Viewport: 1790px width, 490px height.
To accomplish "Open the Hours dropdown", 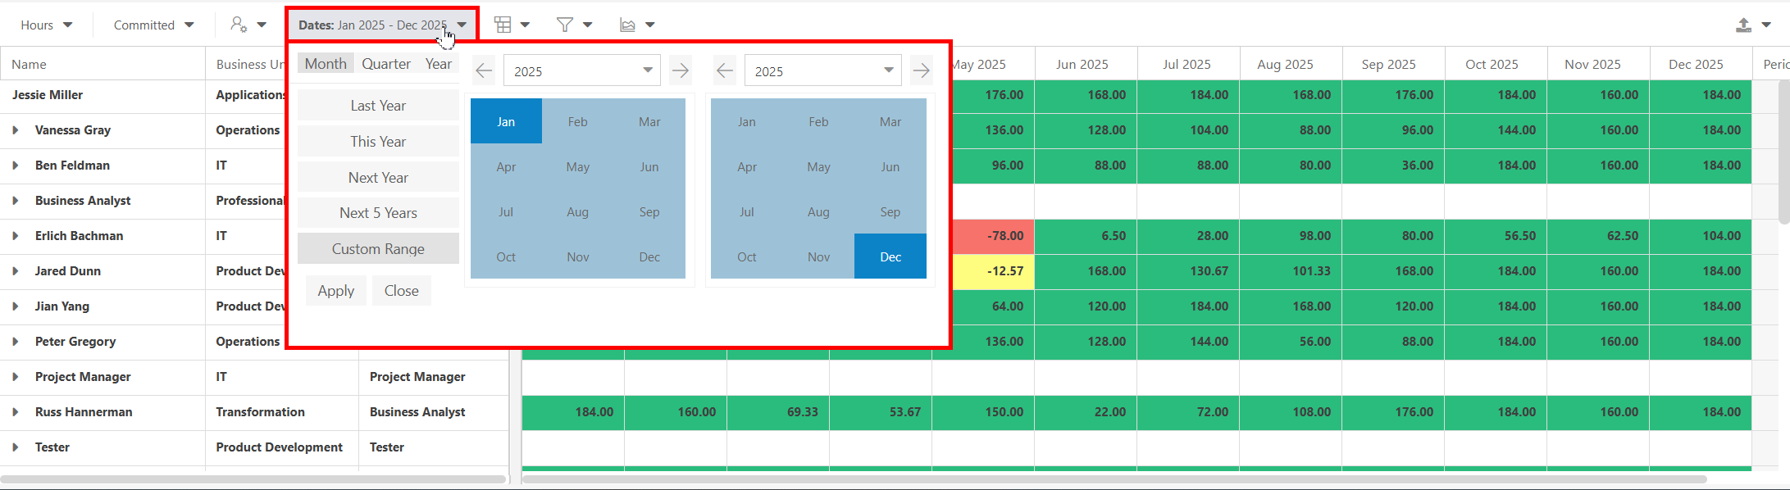I will coord(47,25).
